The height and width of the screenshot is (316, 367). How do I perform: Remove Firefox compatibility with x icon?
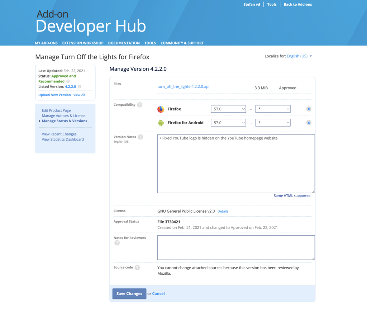(x=309, y=109)
